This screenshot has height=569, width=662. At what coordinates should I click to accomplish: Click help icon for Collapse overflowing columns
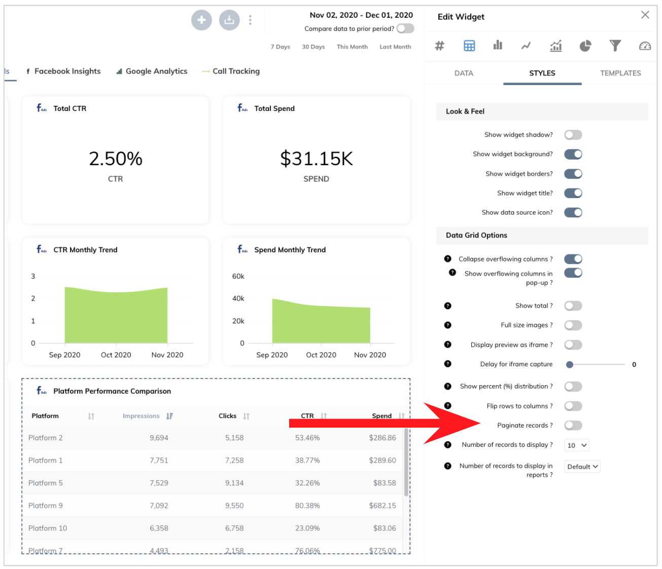[x=447, y=259]
